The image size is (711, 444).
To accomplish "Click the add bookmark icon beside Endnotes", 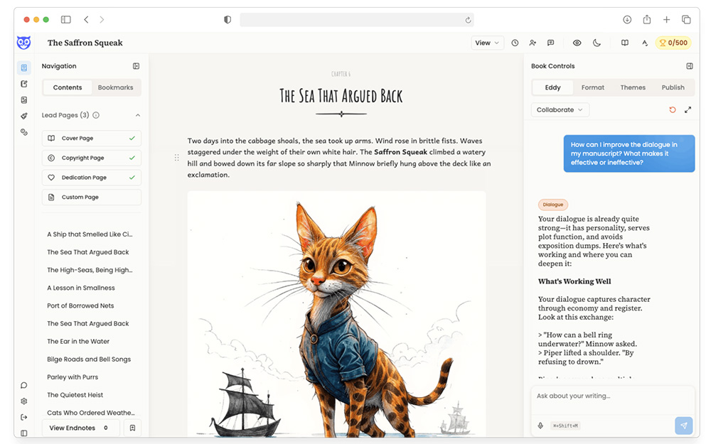I will pyautogui.click(x=132, y=428).
